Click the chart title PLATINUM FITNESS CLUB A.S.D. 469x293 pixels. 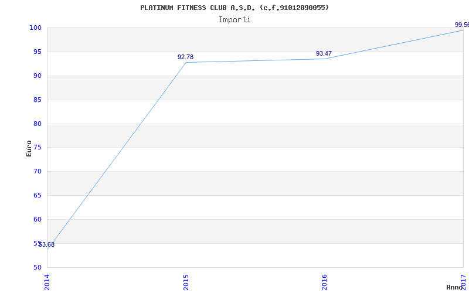(x=235, y=8)
